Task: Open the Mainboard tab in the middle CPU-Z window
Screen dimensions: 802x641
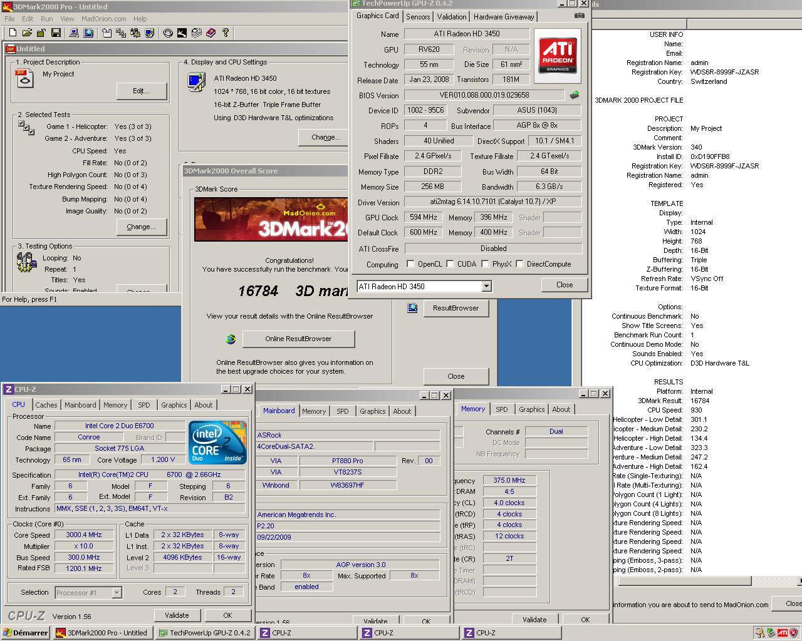Action: tap(279, 411)
